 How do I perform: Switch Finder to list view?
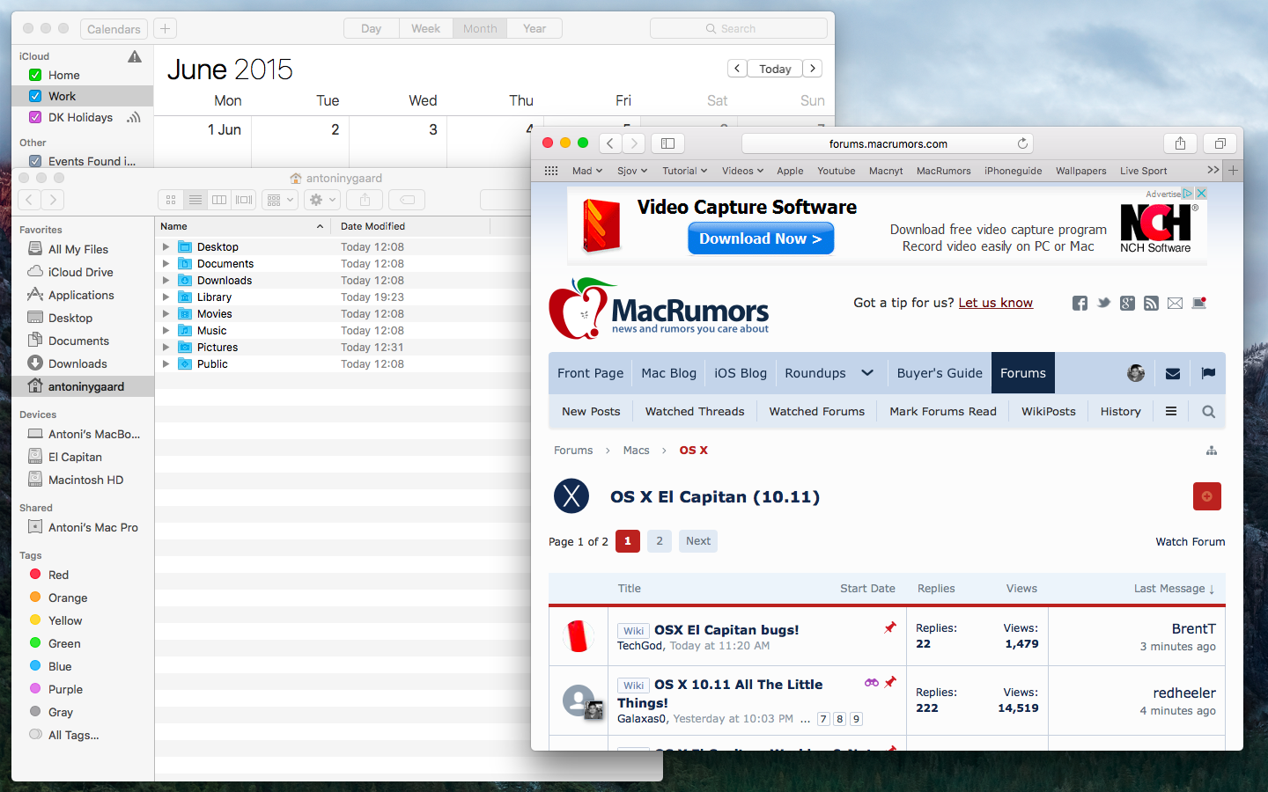(x=195, y=200)
